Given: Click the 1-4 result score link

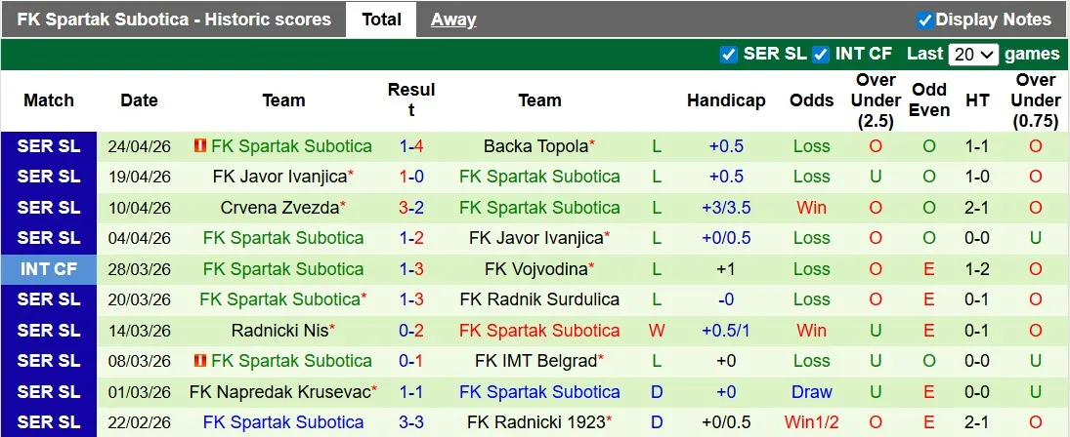Looking at the screenshot, I should point(410,146).
